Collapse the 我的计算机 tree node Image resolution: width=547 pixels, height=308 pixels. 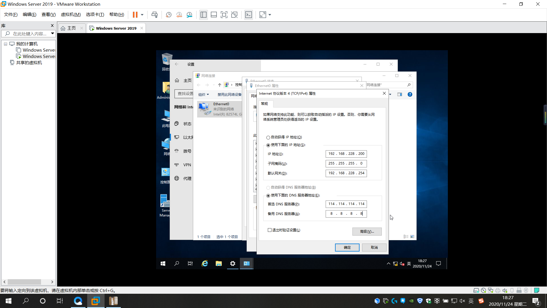5,44
